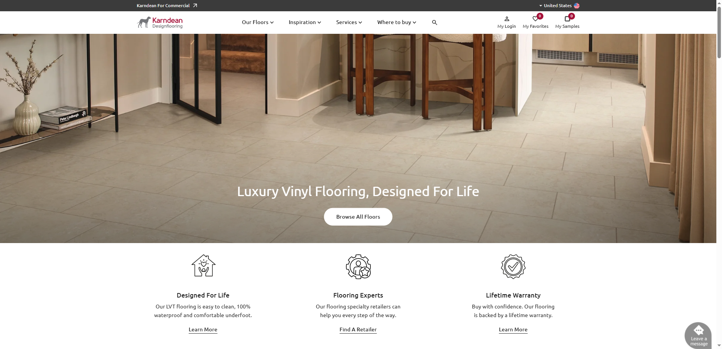Click the page vertical scrollbar

719,174
